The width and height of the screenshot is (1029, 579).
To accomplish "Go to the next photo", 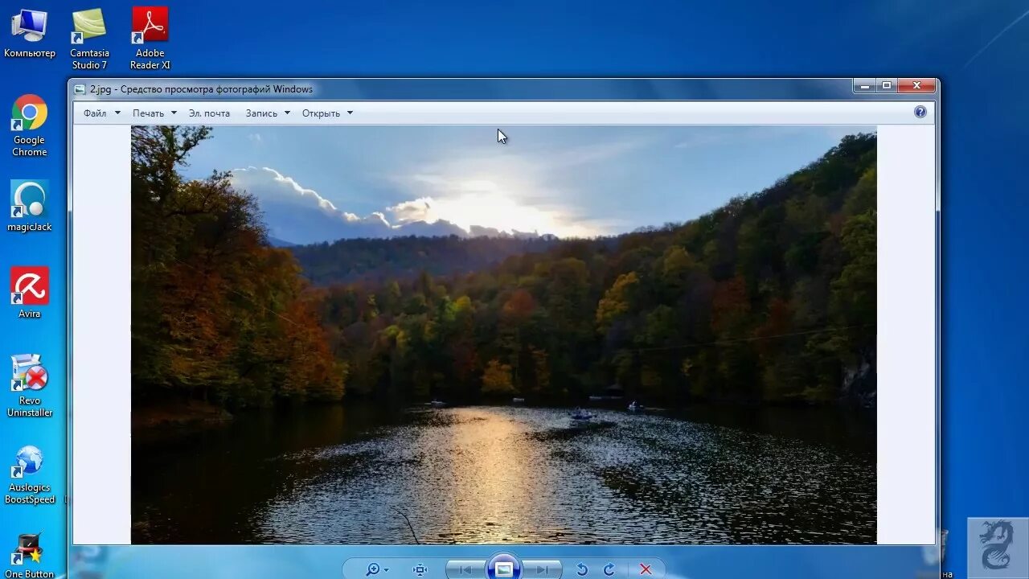I will pos(541,569).
